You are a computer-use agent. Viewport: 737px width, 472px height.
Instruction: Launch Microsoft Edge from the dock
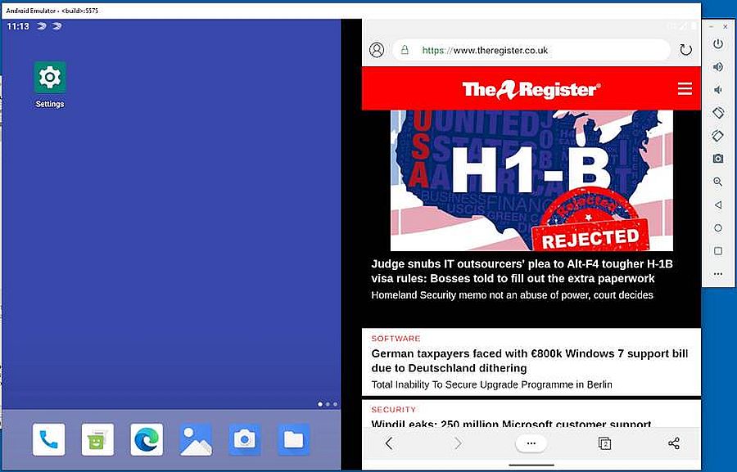click(x=147, y=439)
